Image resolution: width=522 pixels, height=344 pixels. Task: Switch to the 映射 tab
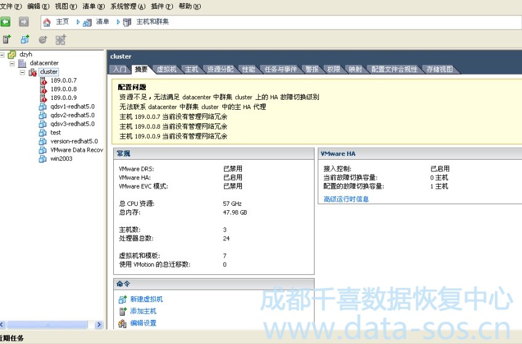[355, 69]
